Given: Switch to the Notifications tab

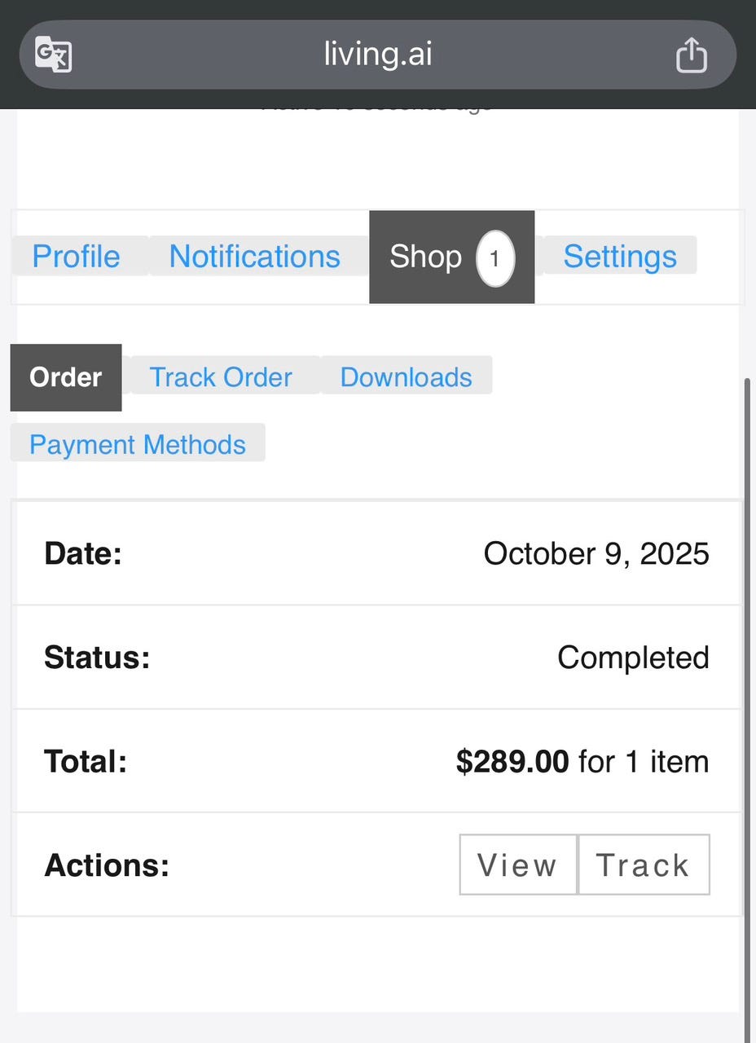Looking at the screenshot, I should click(x=254, y=257).
